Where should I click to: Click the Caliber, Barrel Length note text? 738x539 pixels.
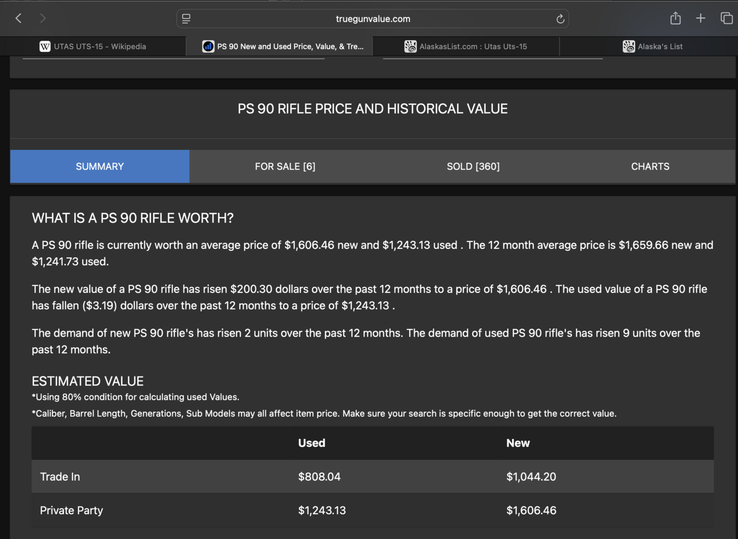click(324, 413)
